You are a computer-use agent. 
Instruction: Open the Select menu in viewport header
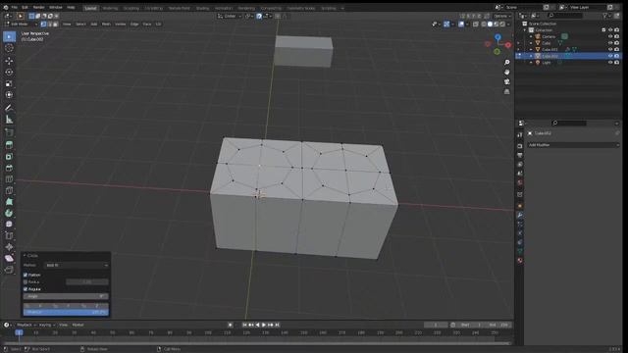coord(80,24)
